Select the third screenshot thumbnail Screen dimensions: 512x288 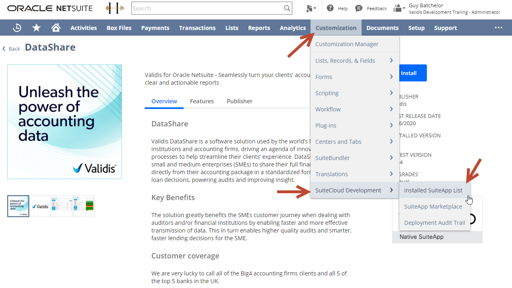(x=62, y=206)
